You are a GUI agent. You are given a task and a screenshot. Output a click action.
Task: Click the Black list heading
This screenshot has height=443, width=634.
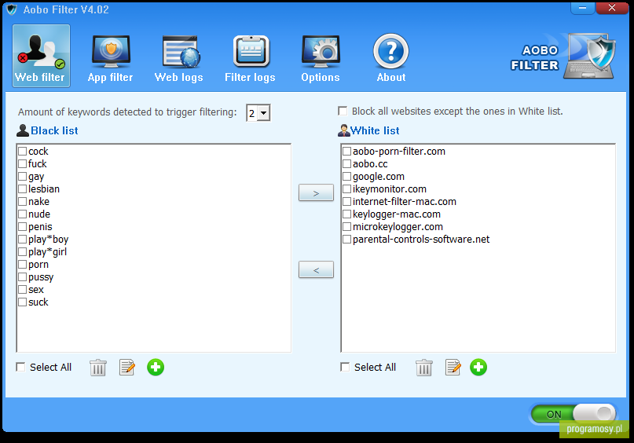(54, 130)
